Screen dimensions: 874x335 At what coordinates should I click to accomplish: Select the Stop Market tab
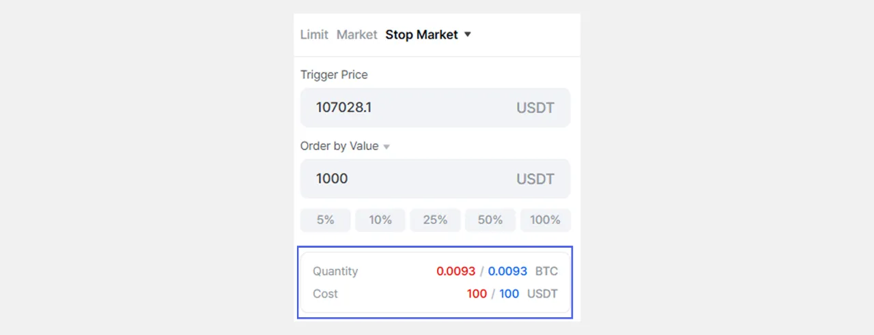[x=421, y=35]
